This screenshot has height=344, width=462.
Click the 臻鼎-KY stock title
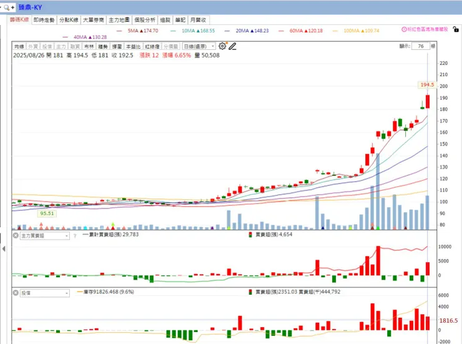[31, 7]
